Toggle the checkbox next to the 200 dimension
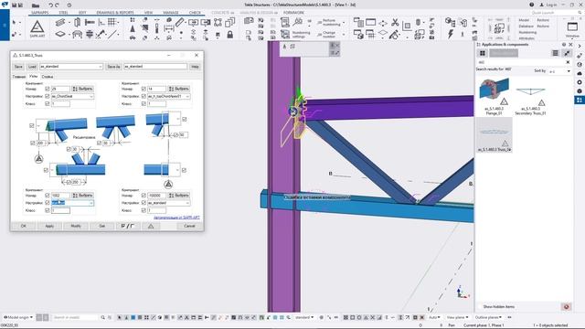The image size is (585, 329). pos(32,143)
